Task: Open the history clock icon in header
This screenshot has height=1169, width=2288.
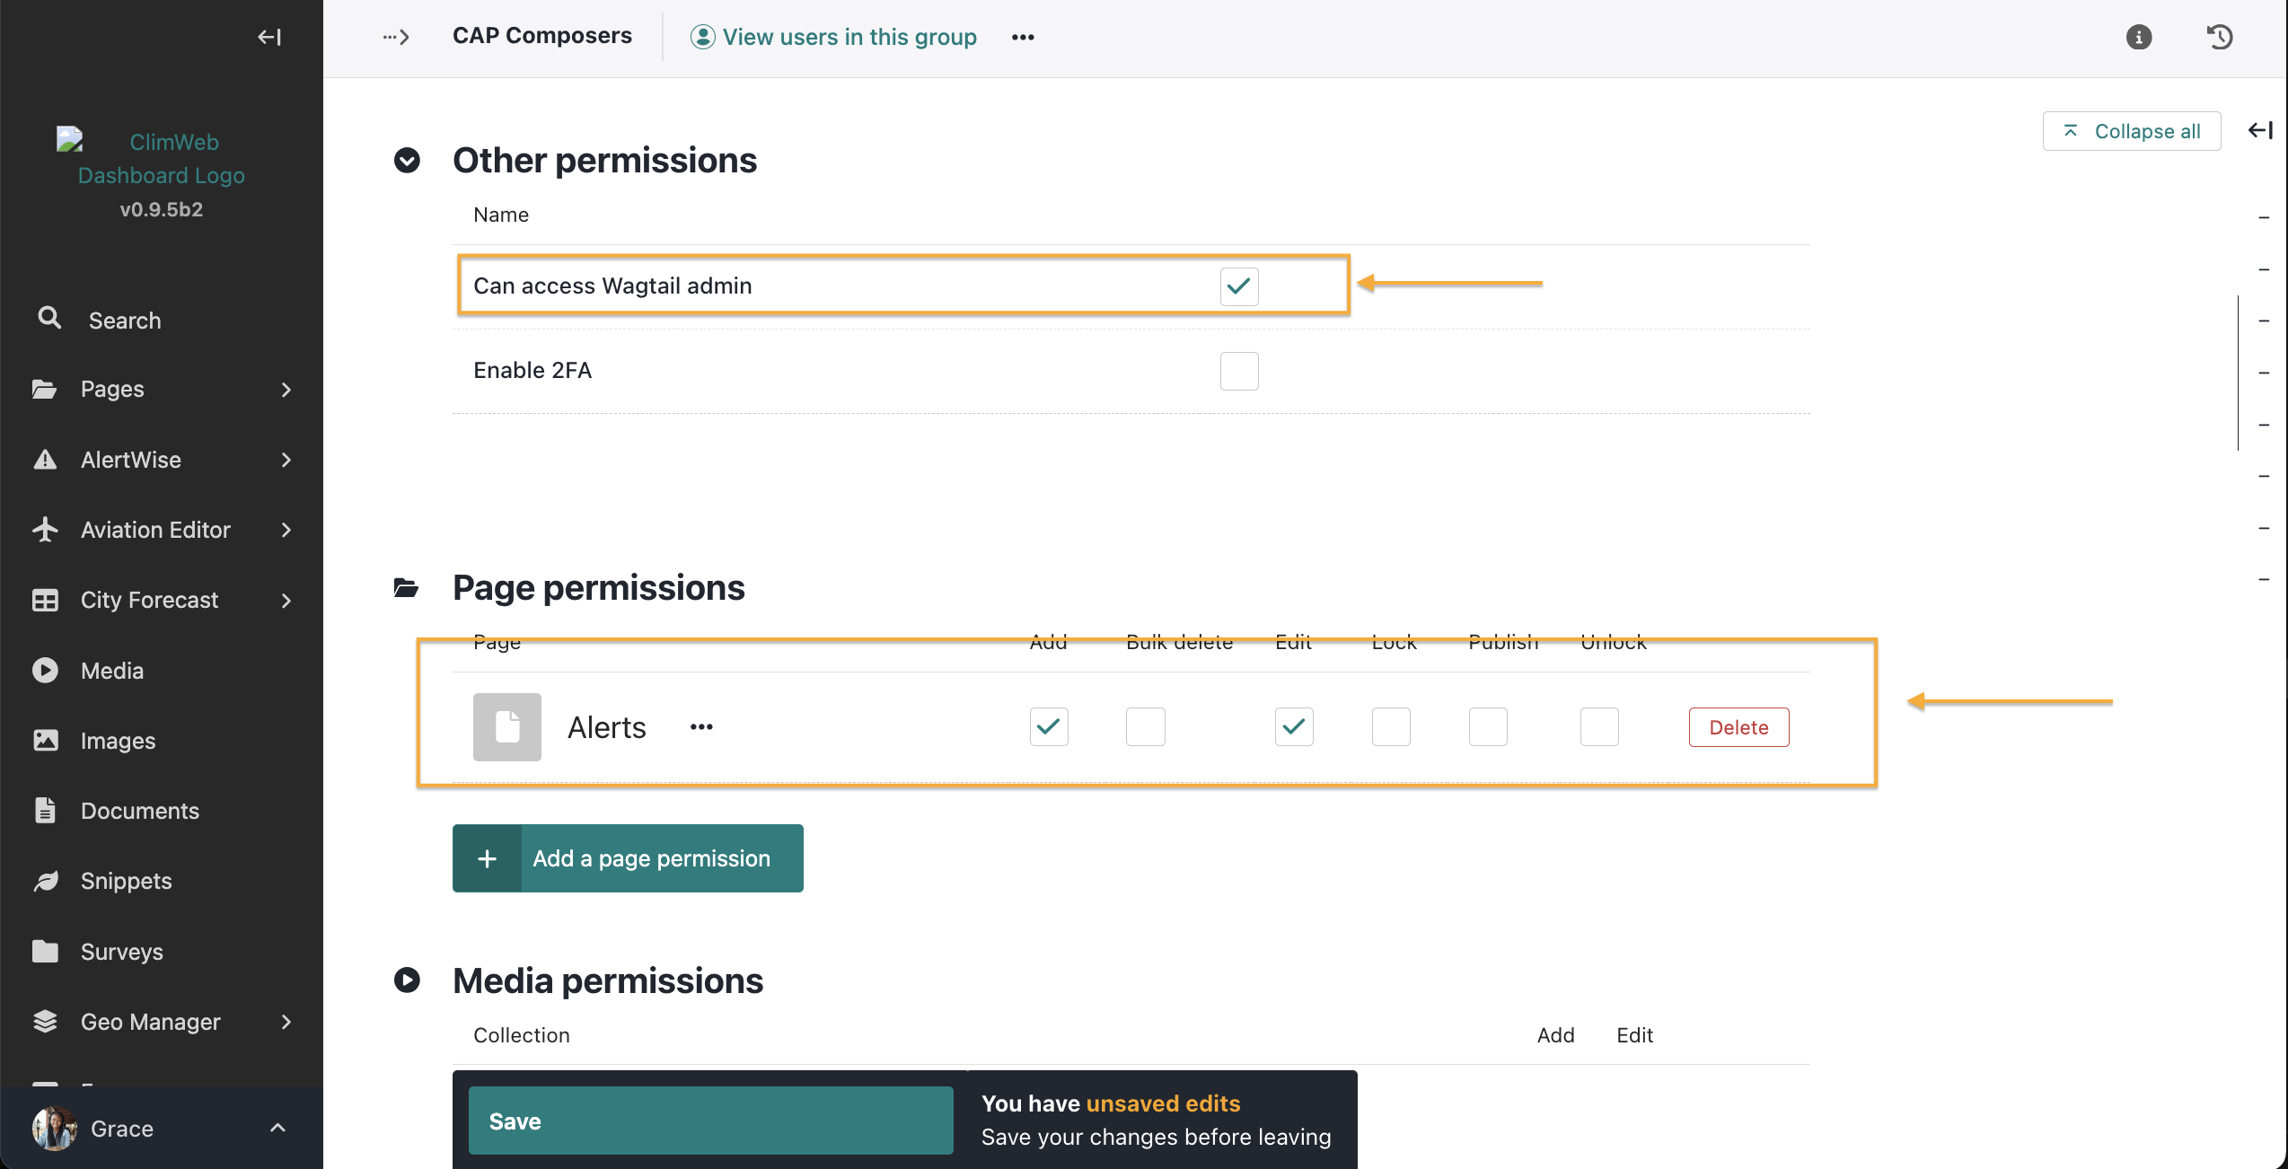Action: coord(2220,37)
